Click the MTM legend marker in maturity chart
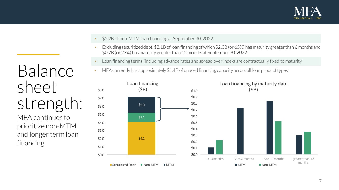339x190 pixels. pos(236,165)
